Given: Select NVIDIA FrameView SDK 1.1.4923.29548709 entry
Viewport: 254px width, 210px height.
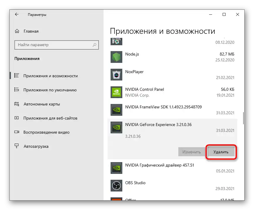Looking at the screenshot, I should click(172, 110).
